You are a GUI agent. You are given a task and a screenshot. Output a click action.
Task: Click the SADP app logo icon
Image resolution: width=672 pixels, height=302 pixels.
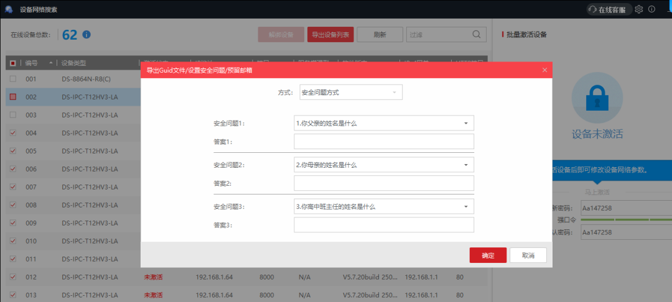pos(9,10)
